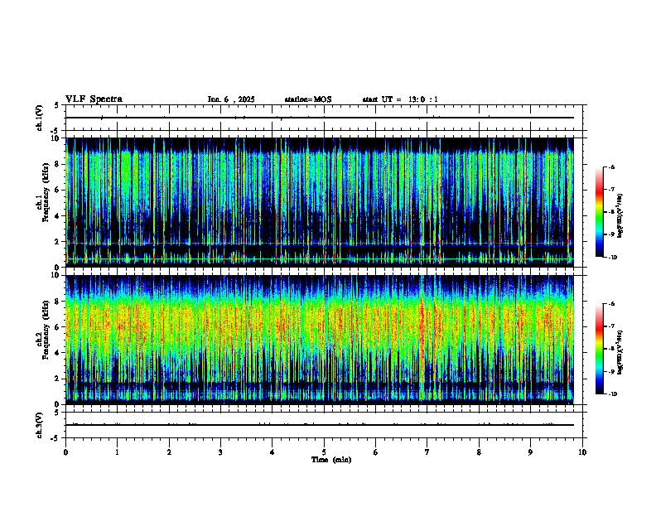This screenshot has width=656, height=507.
Task: Click the ch.1 spectrogram color bar
Action: click(600, 212)
